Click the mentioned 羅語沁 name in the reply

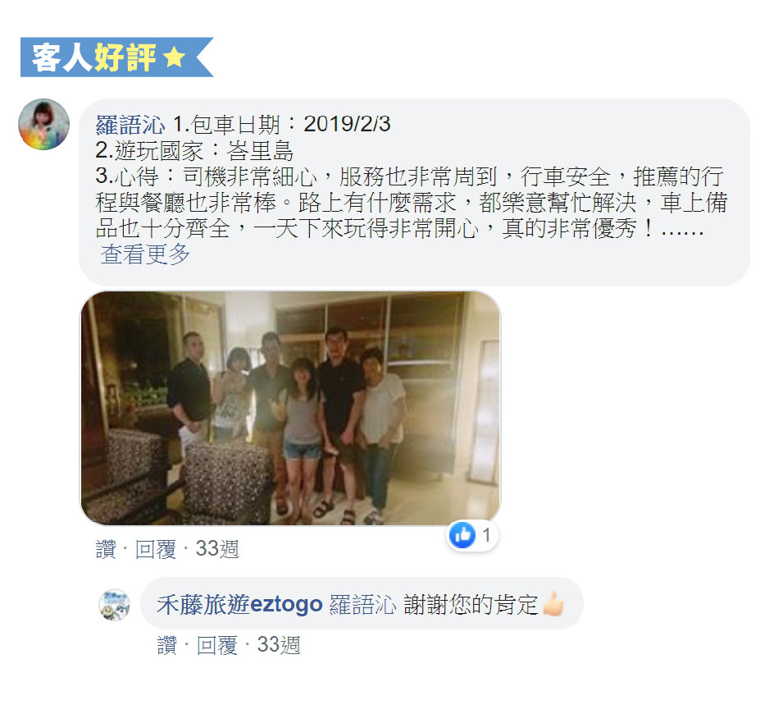pos(362,604)
